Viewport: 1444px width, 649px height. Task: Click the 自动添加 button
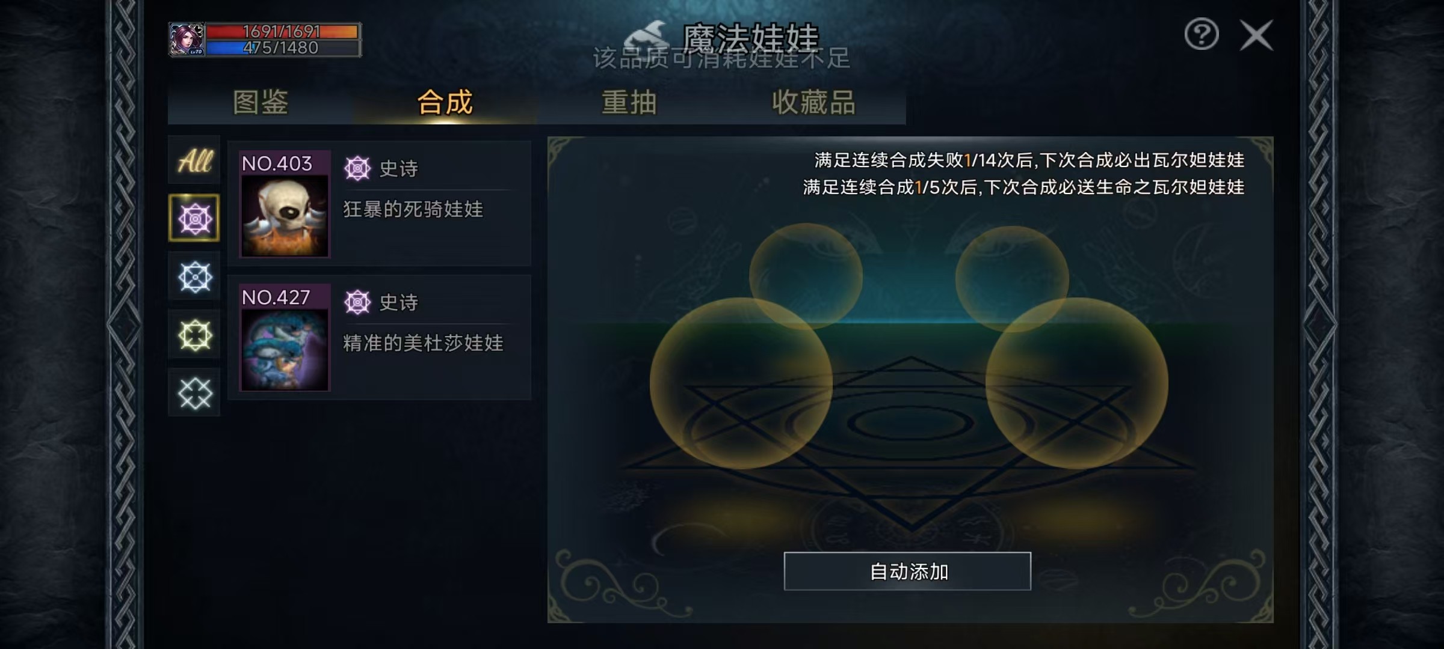click(907, 571)
